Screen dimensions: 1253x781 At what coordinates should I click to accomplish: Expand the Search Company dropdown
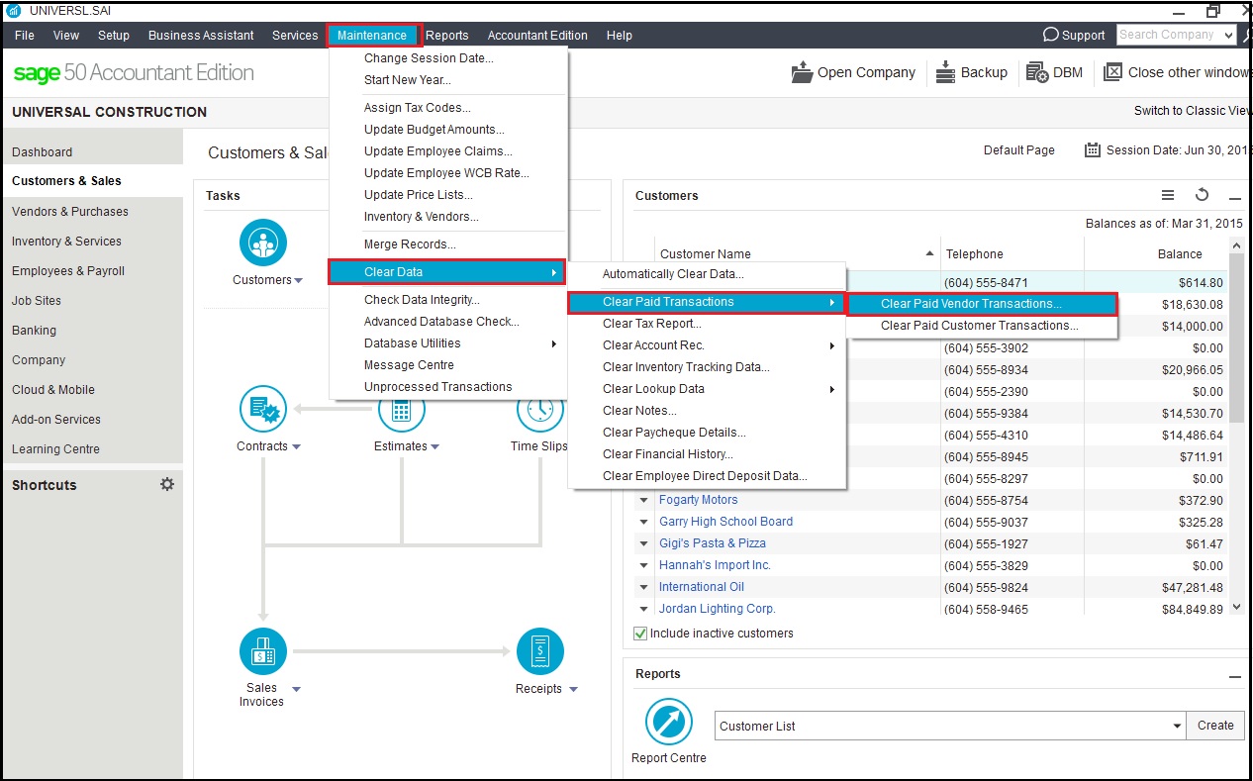tap(1228, 35)
